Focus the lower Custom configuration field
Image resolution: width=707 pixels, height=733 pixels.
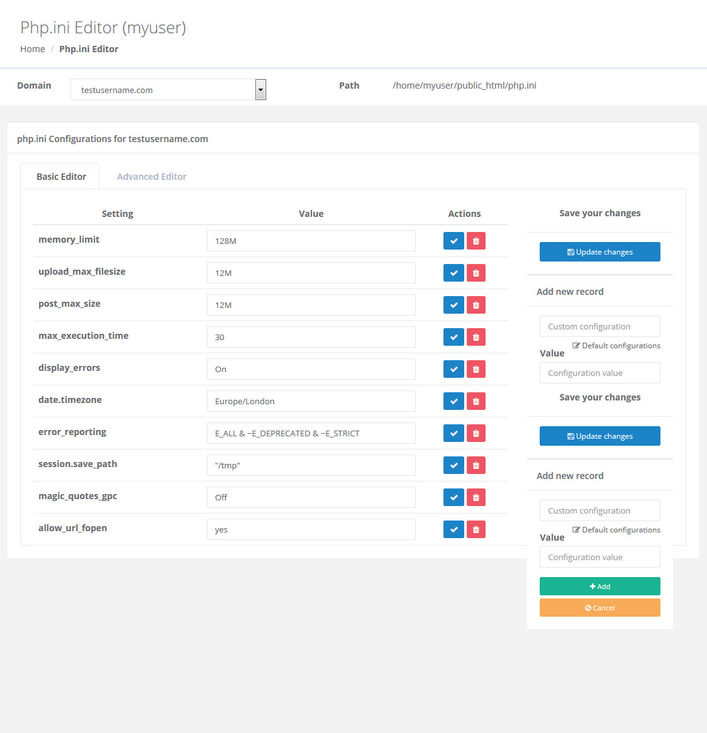click(600, 510)
